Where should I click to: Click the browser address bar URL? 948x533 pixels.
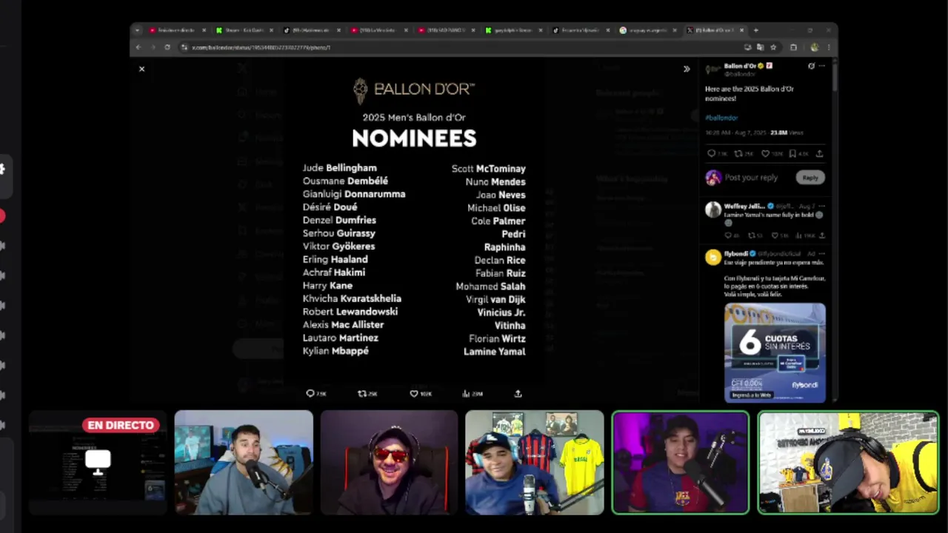coord(261,47)
